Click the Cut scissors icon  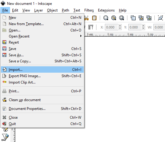[x=86, y=18]
